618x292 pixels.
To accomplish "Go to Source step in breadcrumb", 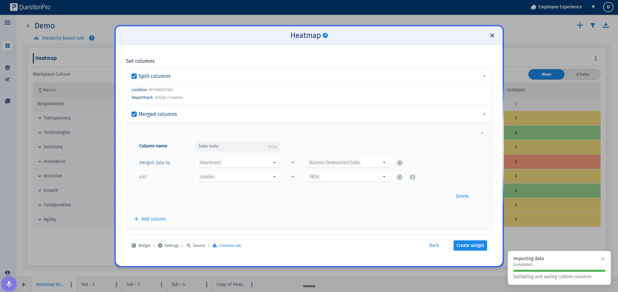I will (x=196, y=246).
